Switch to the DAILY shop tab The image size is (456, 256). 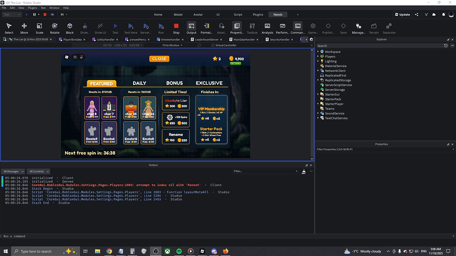[x=139, y=83]
